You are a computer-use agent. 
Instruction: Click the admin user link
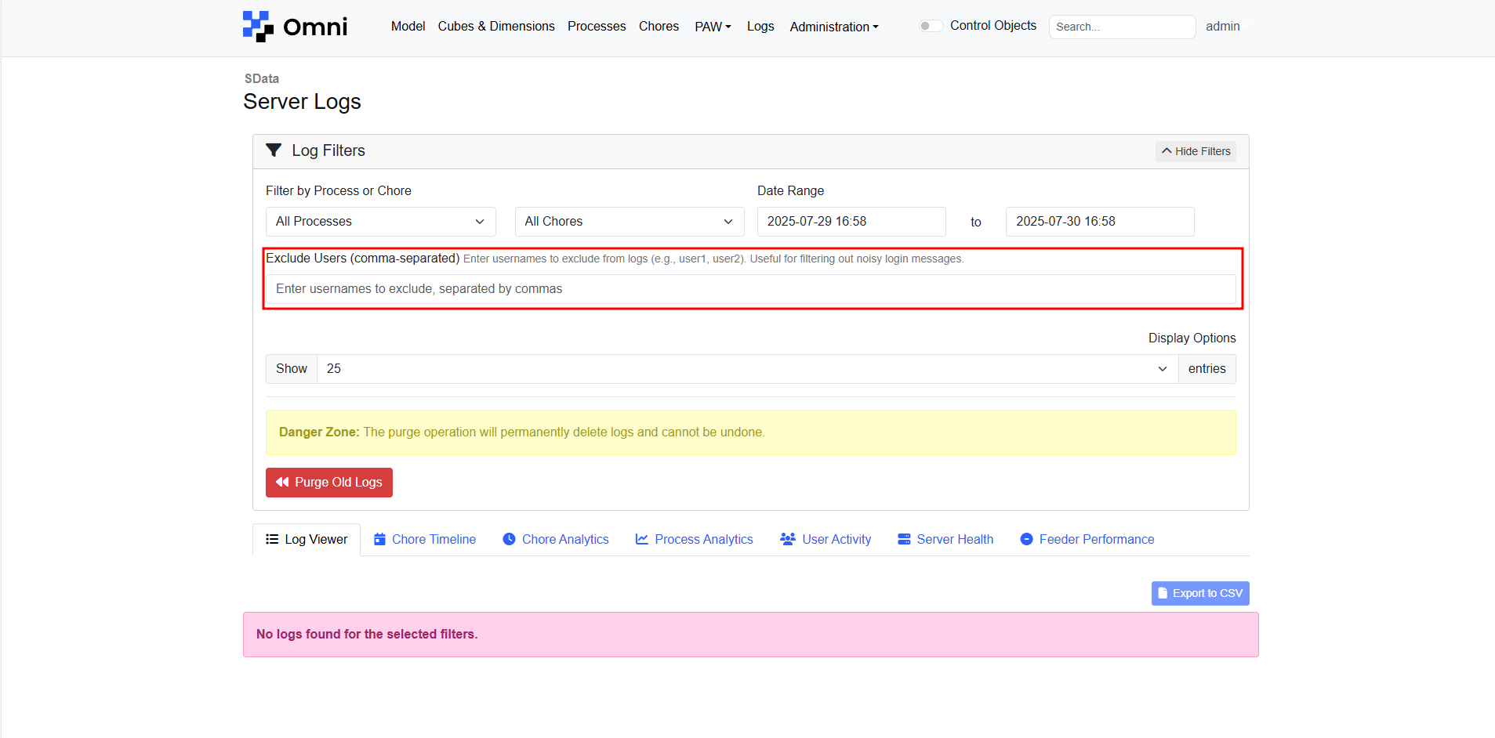click(x=1223, y=26)
